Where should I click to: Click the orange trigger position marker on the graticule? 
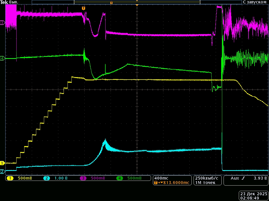pos(84,8)
